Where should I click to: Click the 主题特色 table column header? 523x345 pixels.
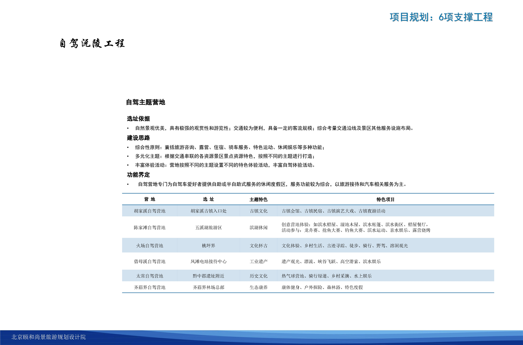[258, 200]
